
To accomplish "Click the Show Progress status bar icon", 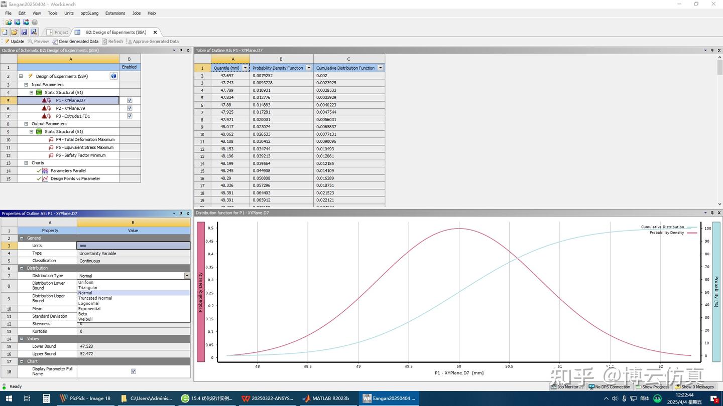I will click(x=653, y=386).
